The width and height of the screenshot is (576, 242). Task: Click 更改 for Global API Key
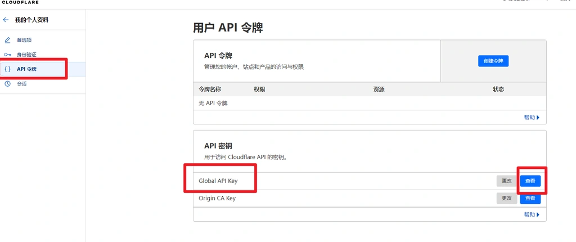click(x=507, y=181)
